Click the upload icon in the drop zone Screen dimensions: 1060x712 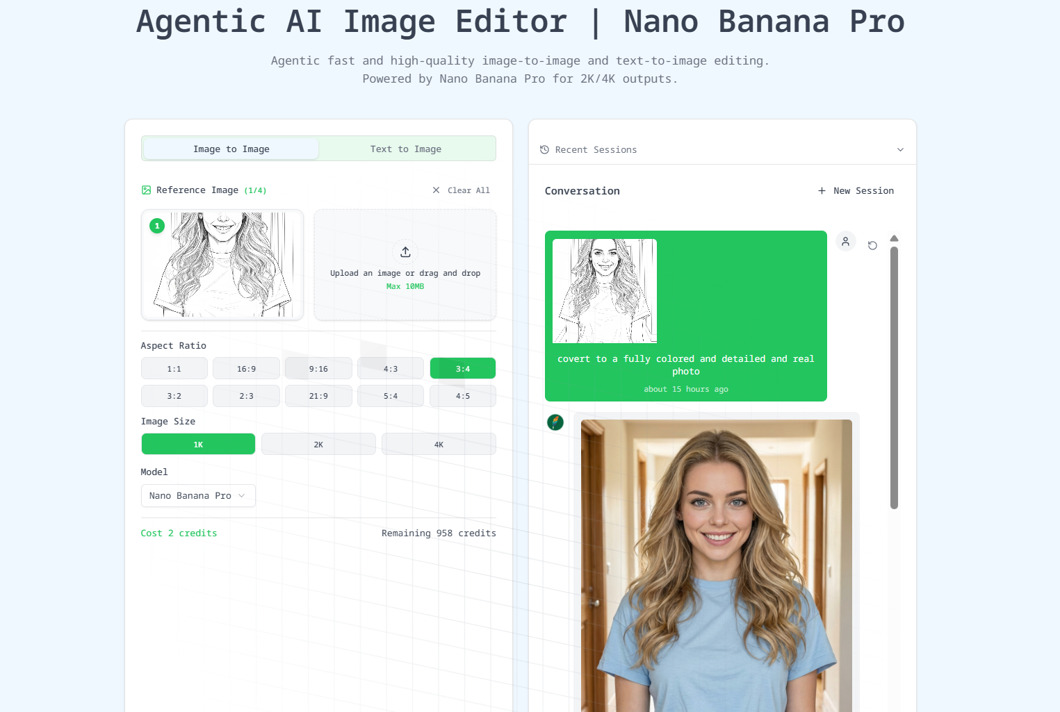(405, 252)
